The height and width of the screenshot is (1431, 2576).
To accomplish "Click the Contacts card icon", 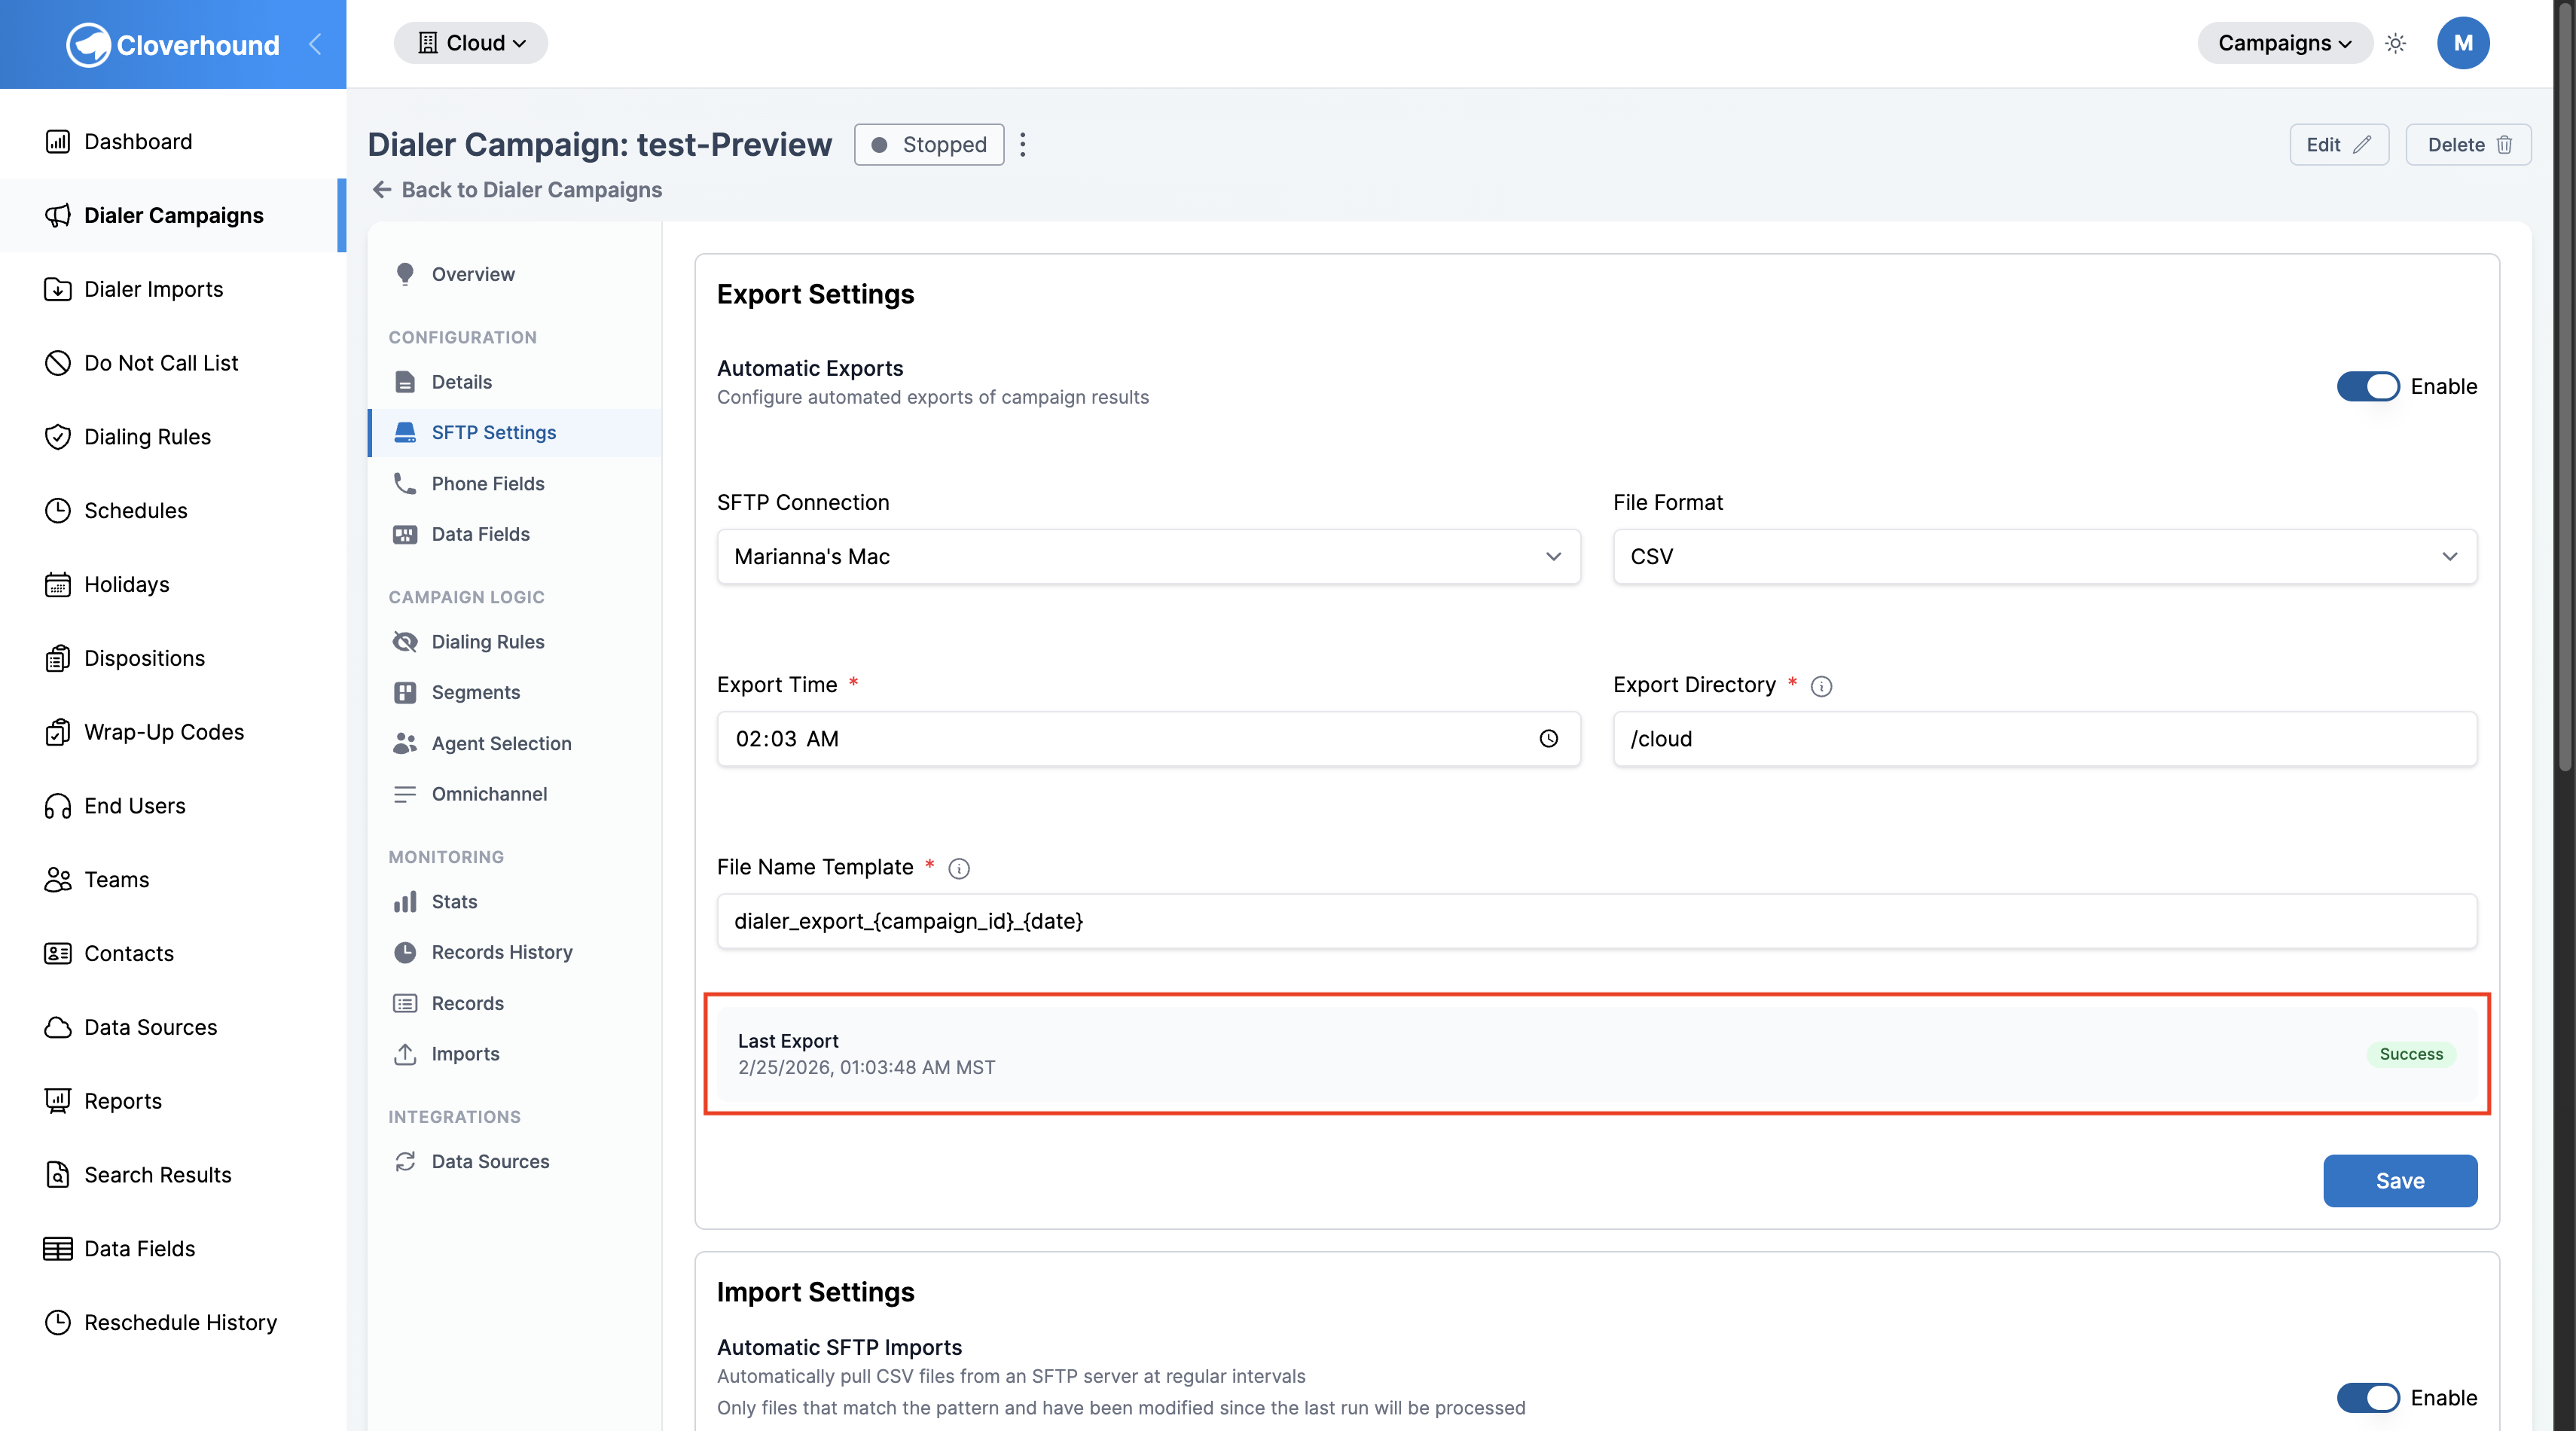I will pos(58,953).
